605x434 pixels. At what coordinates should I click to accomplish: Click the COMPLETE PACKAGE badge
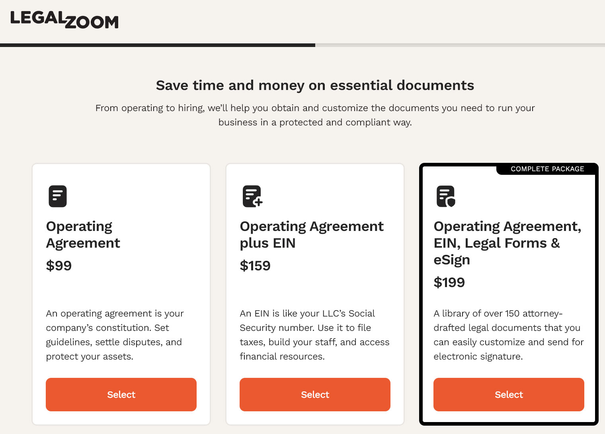coord(547,169)
